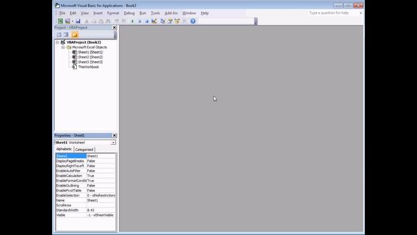This screenshot has height=235, width=417.
Task: Click the Find binoculars icon
Action: coord(108,21)
